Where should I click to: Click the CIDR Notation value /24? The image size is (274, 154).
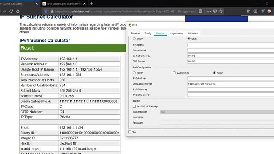[62, 112]
